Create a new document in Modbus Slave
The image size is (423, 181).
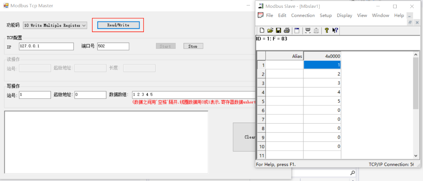point(262,31)
